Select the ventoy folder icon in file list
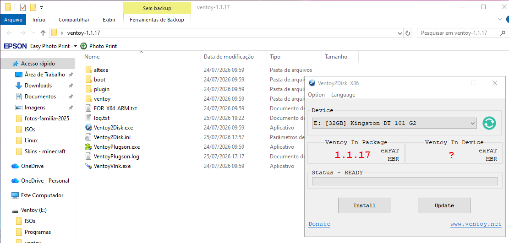Image resolution: width=509 pixels, height=243 pixels. coord(89,99)
